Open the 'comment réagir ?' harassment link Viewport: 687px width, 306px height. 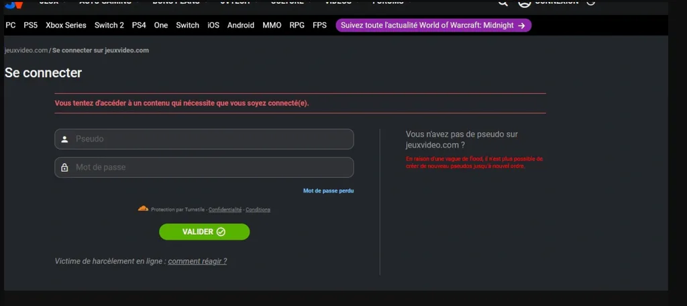point(197,261)
